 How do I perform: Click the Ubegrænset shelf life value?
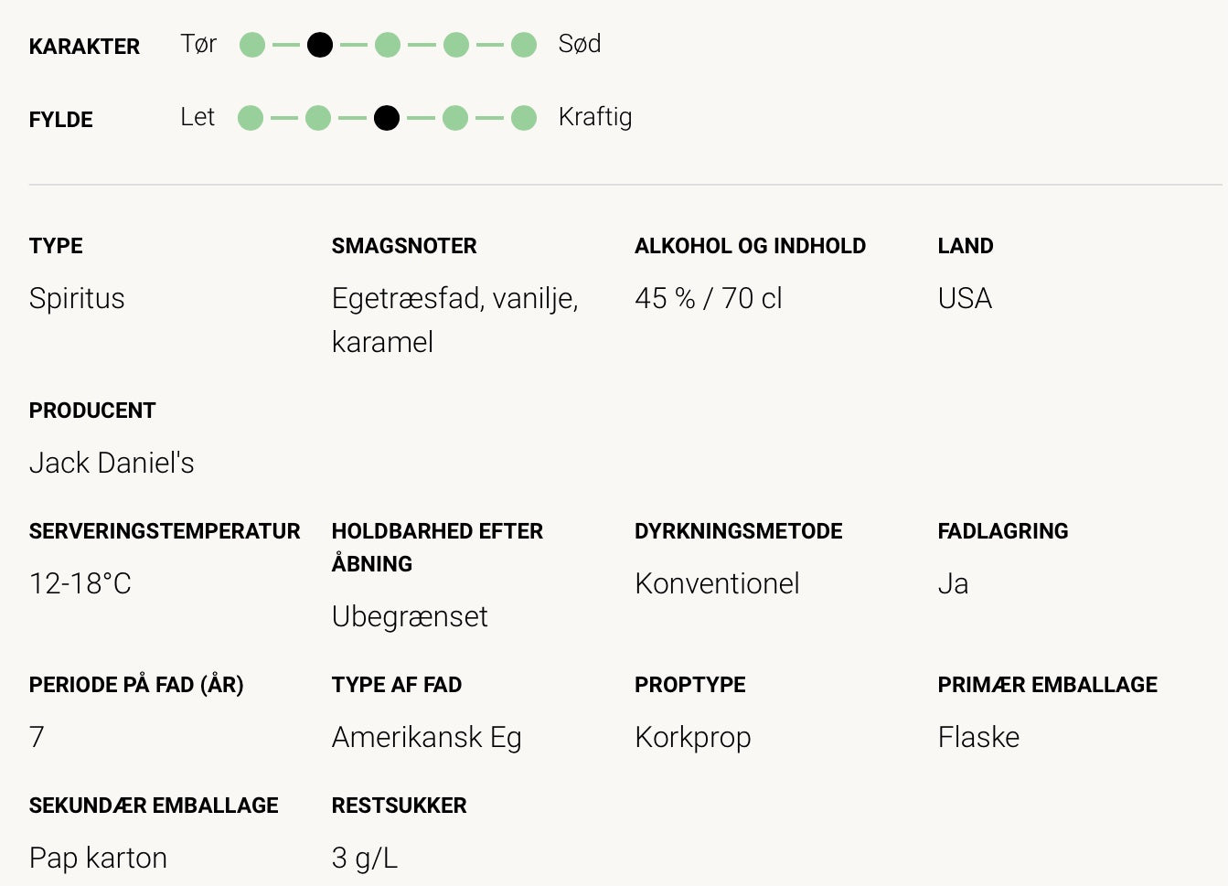tap(410, 616)
